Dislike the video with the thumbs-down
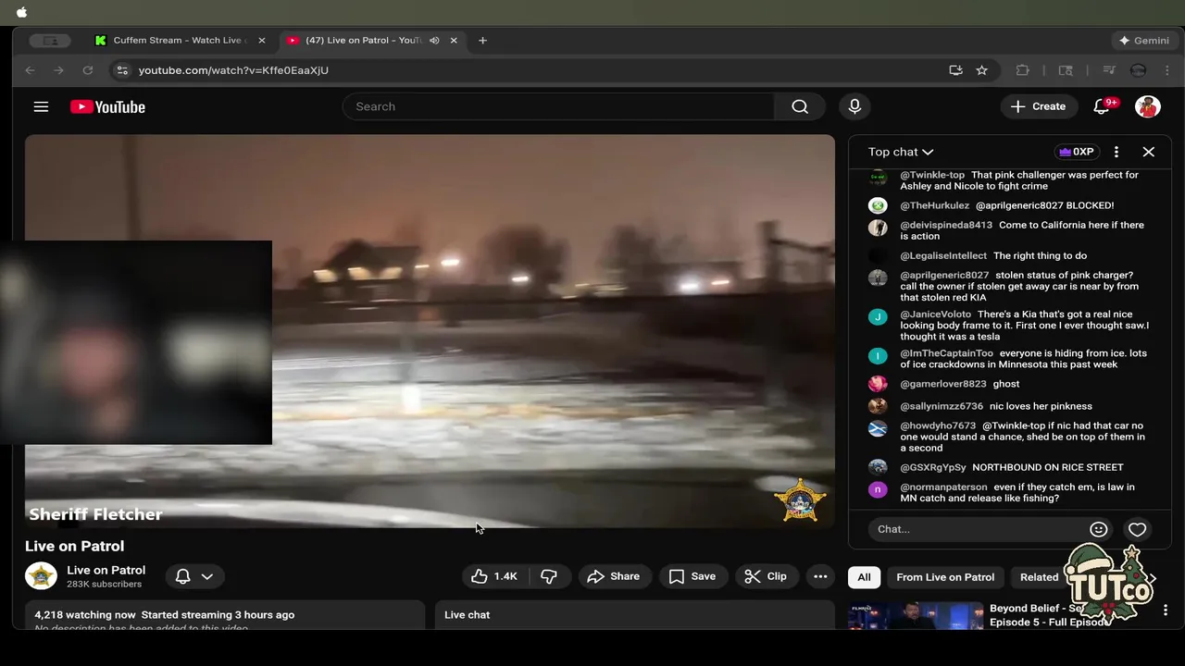The image size is (1185, 666). click(x=549, y=576)
